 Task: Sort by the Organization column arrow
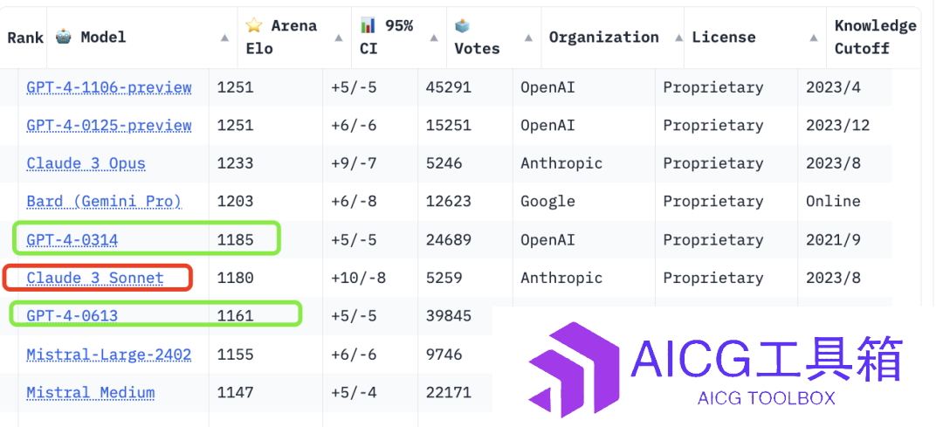[x=678, y=38]
